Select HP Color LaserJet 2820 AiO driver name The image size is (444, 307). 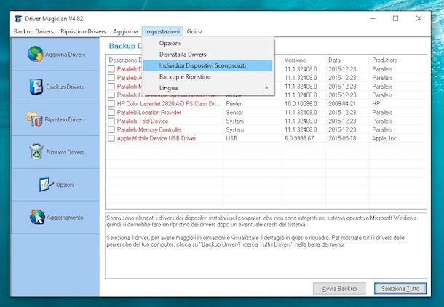(168, 104)
